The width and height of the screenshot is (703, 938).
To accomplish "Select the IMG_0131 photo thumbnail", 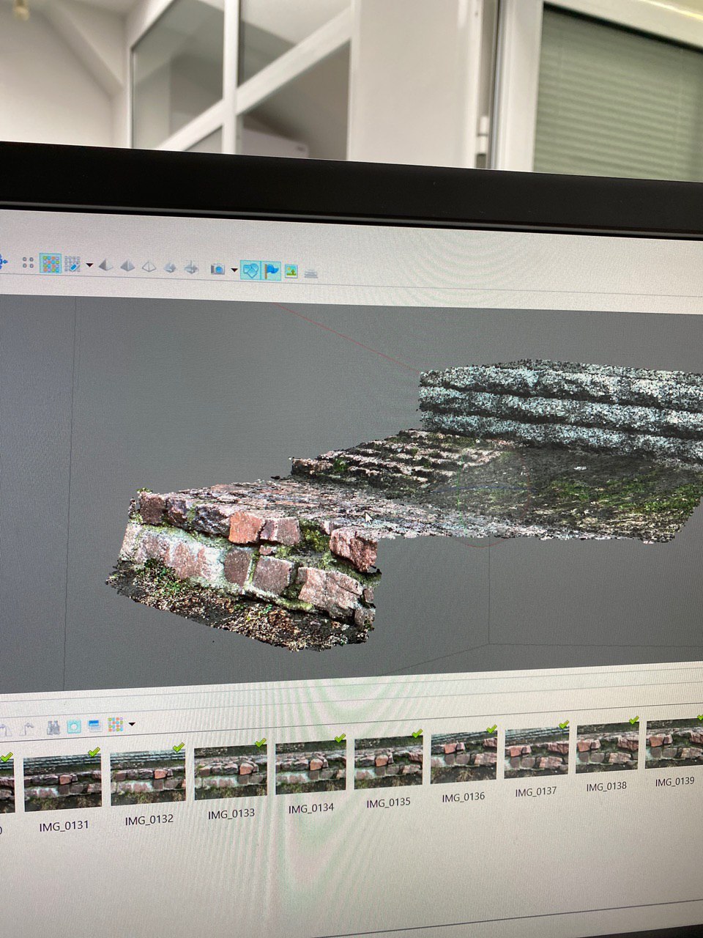I will tap(62, 783).
